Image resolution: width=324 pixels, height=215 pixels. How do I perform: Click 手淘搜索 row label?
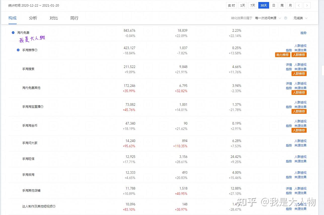(x=28, y=69)
